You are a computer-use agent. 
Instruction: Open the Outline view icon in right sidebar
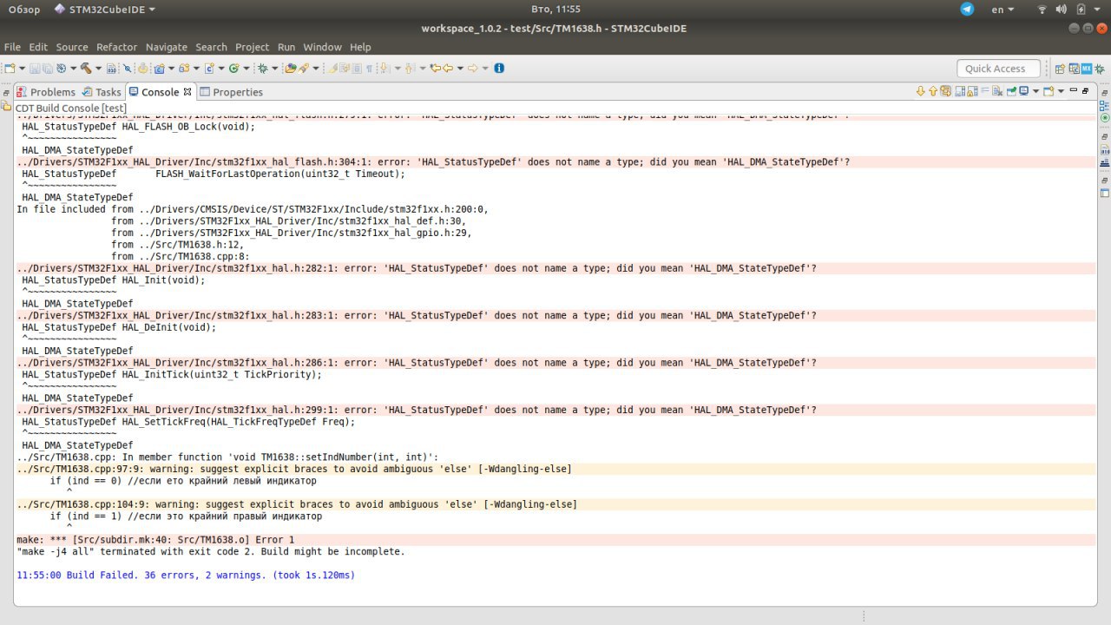coord(1104,105)
